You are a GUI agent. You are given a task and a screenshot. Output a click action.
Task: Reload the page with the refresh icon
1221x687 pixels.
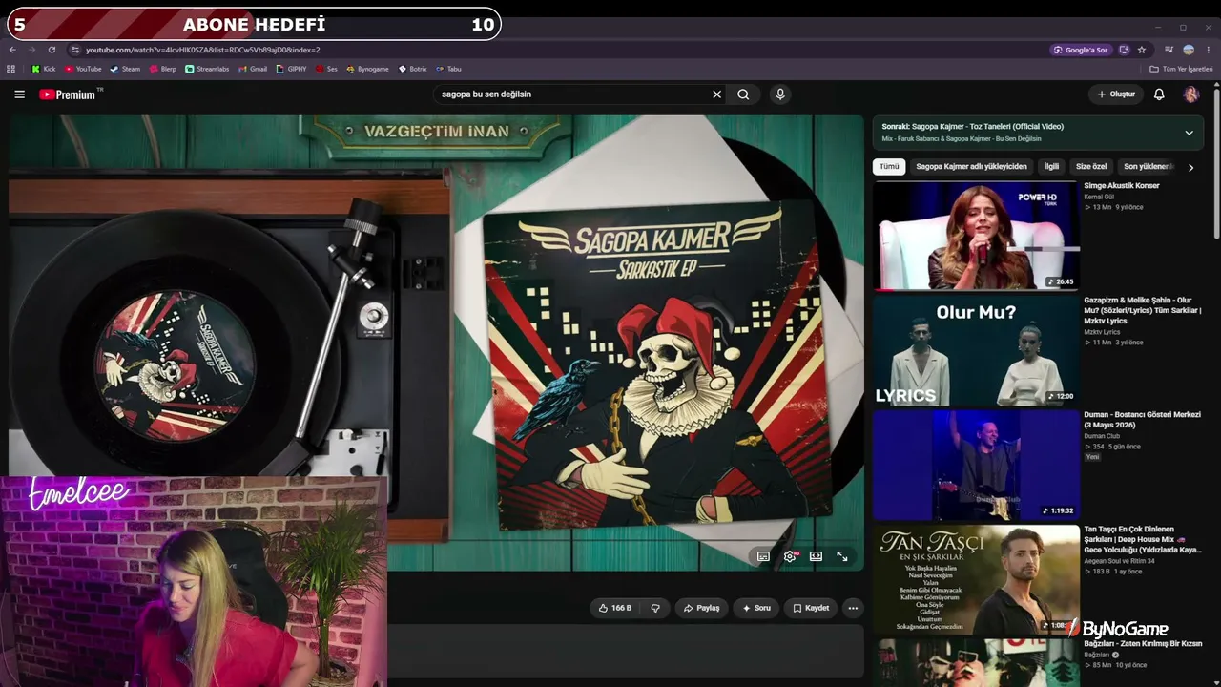tap(52, 50)
